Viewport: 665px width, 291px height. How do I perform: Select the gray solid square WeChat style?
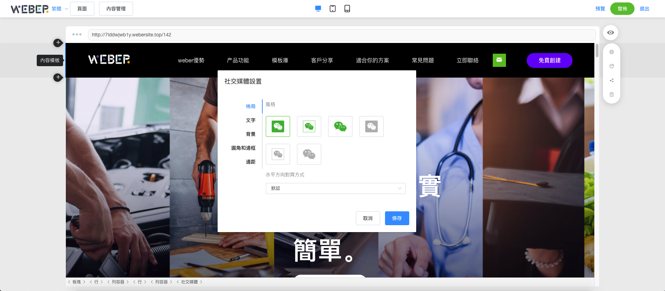[x=371, y=126]
